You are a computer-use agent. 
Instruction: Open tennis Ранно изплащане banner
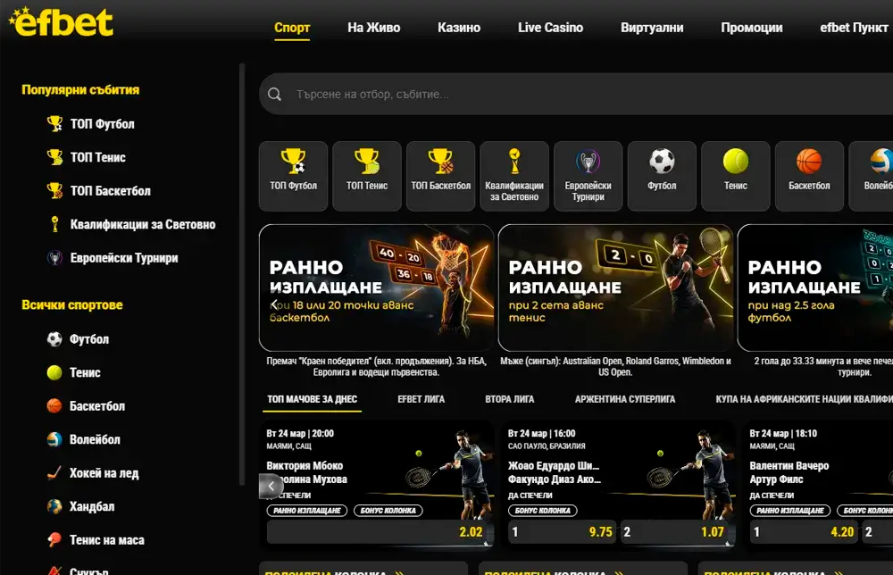point(615,287)
